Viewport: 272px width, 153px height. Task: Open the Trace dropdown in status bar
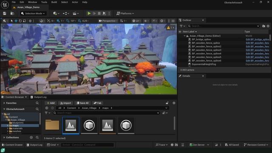161,144
